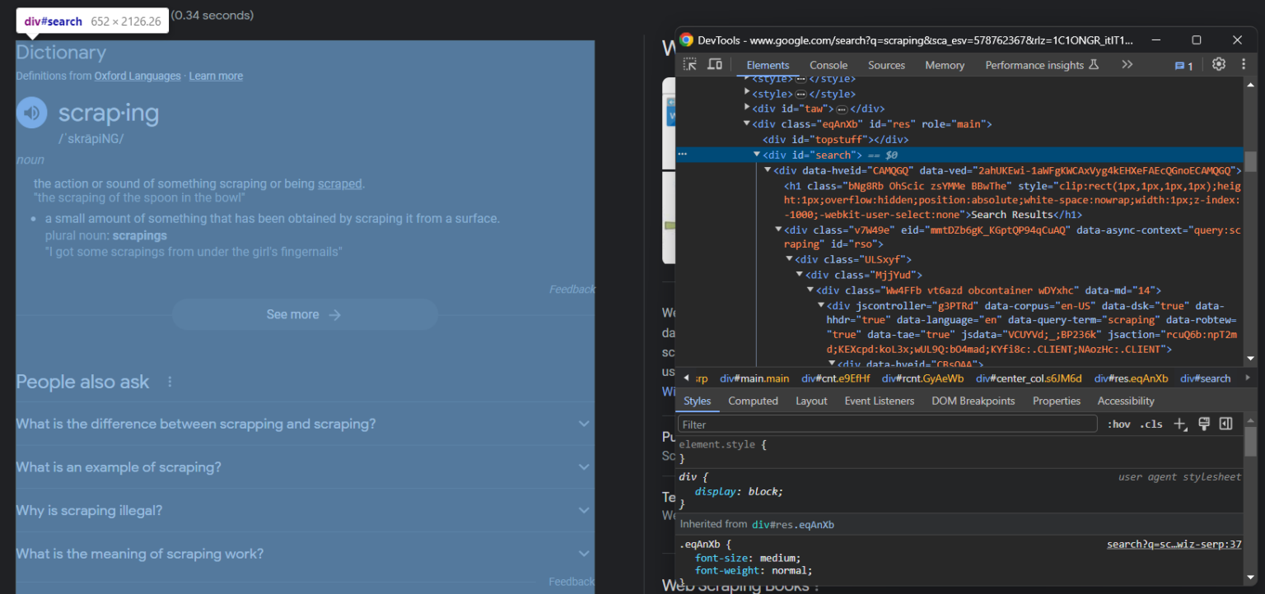
Task: Open DevTools settings gear
Action: pos(1219,64)
